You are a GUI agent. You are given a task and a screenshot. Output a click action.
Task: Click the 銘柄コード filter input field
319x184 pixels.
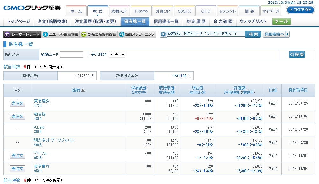72,55
